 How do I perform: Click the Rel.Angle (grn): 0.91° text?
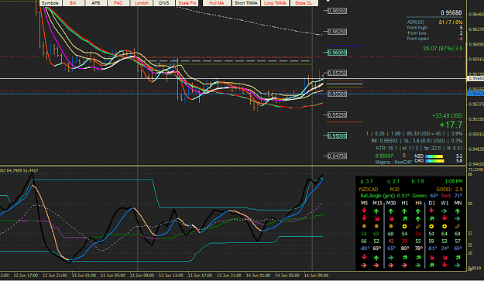[385, 196]
